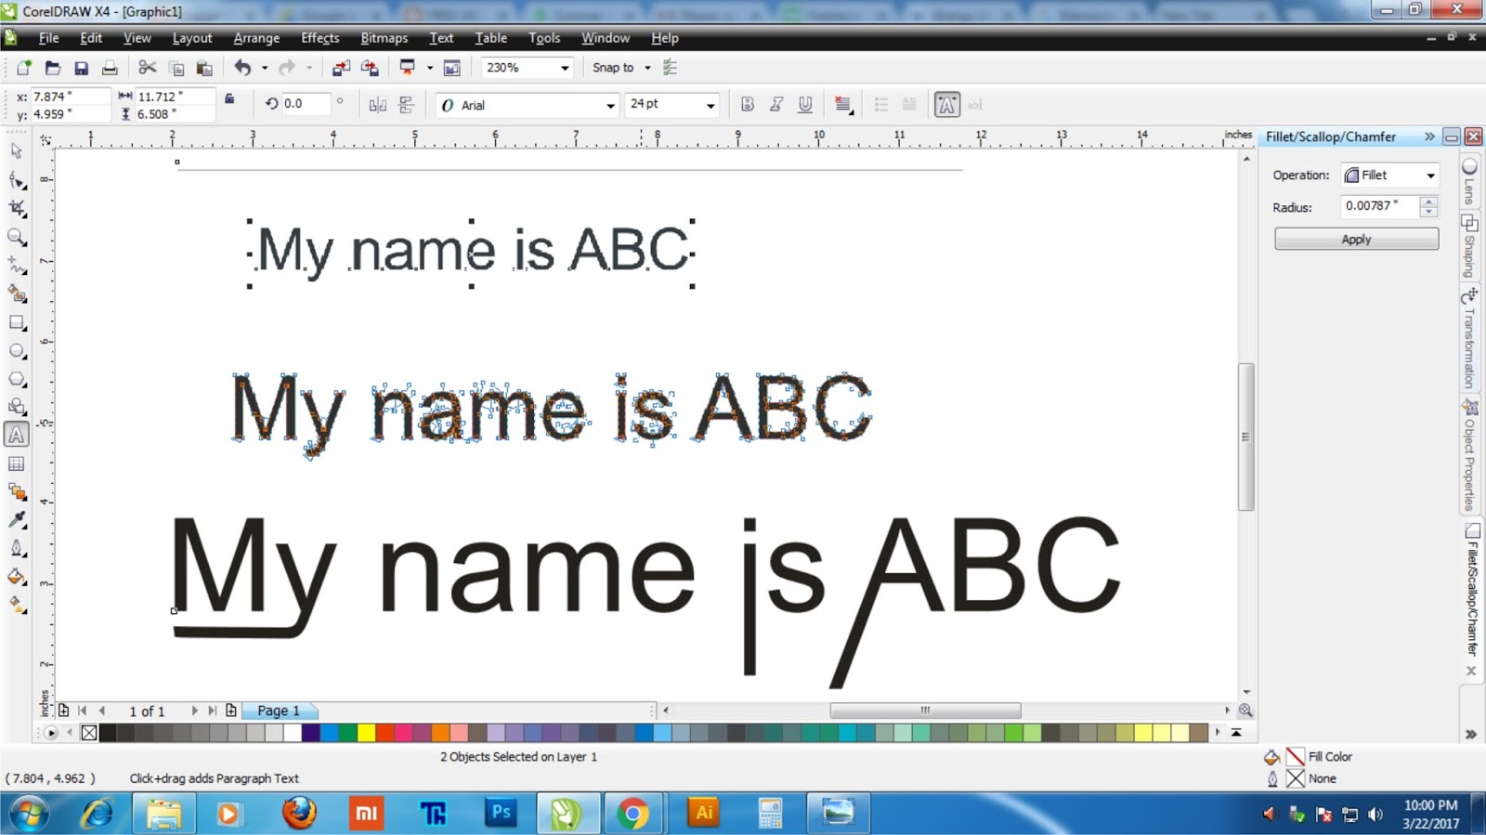Increase the Radius value stepper
Image resolution: width=1486 pixels, height=835 pixels.
pos(1429,201)
